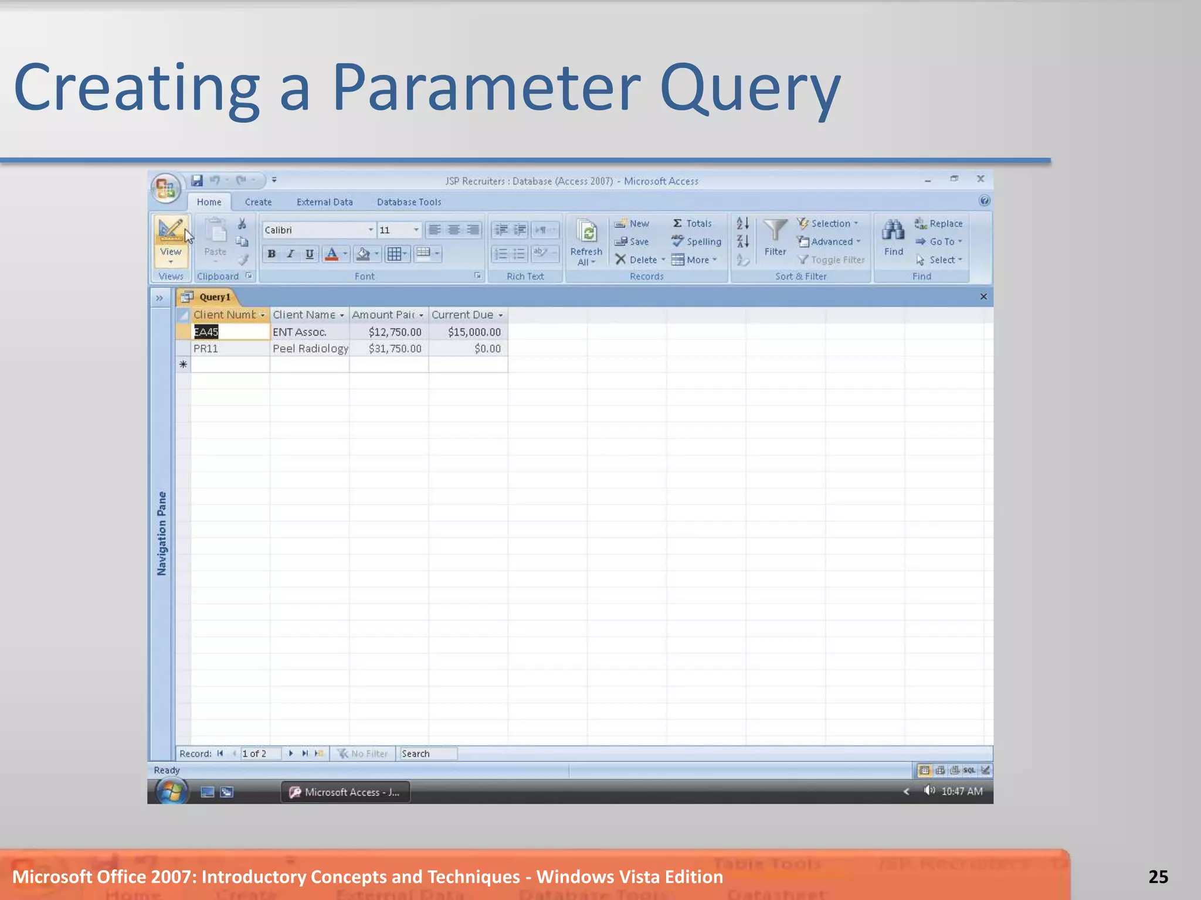Click the Spelling check button
This screenshot has width=1201, height=900.
click(x=697, y=241)
